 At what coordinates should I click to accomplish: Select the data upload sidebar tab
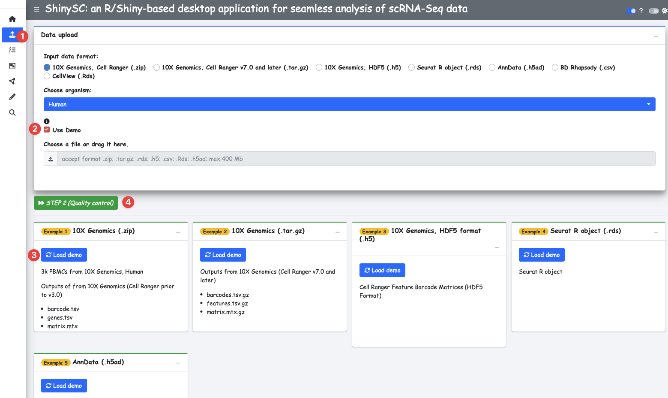point(12,35)
